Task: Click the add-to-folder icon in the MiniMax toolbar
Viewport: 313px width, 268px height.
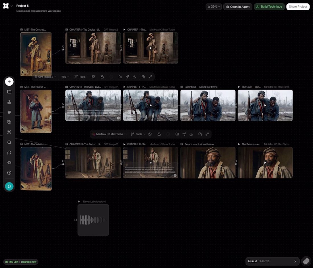Action: coord(177,134)
